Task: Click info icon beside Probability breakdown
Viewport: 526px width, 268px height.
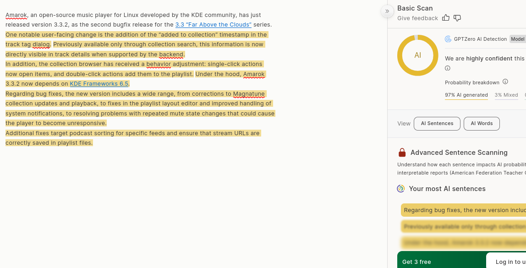Action: (505, 82)
